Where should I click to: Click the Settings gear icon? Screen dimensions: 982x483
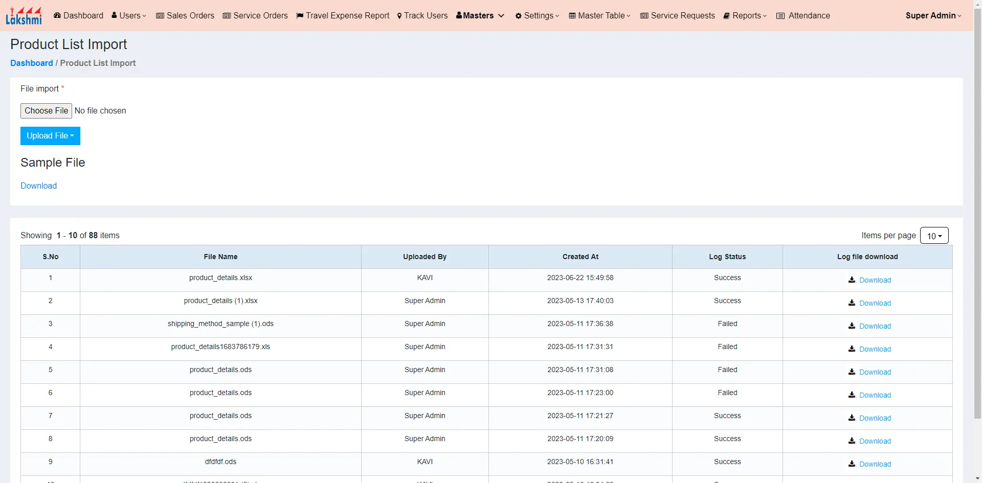518,16
